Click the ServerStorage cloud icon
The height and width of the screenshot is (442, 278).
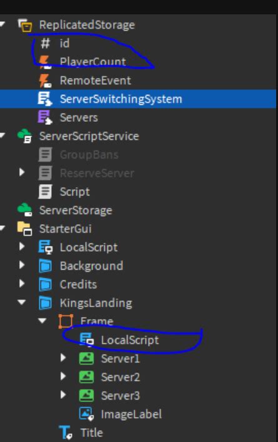click(x=25, y=210)
